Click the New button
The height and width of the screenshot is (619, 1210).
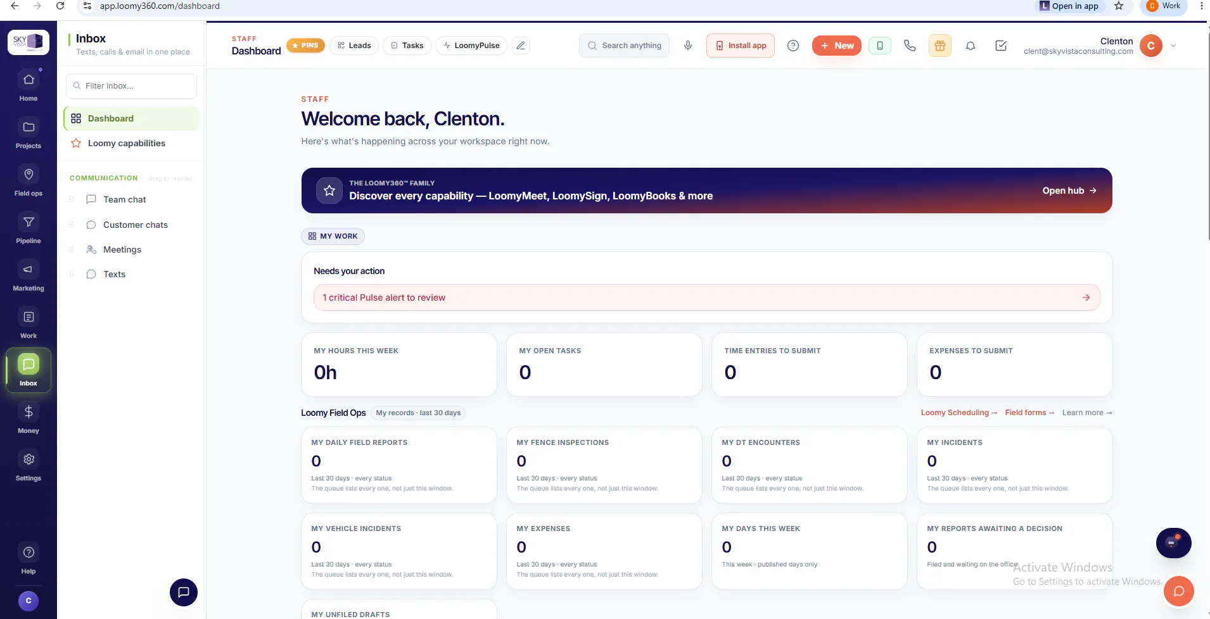837,46
